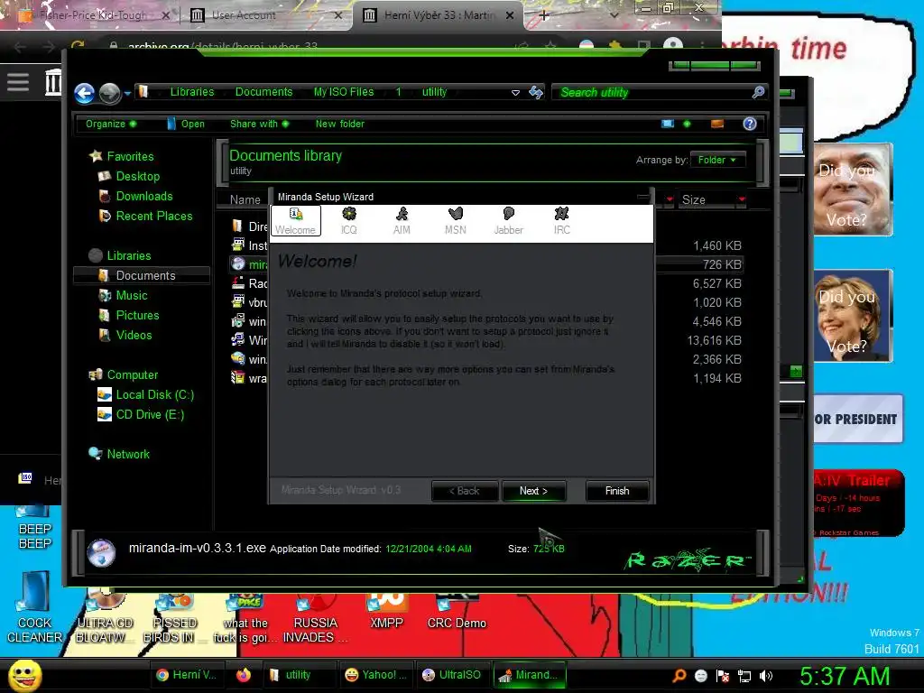The height and width of the screenshot is (693, 924).
Task: Click the Start smiley button
Action: [24, 675]
